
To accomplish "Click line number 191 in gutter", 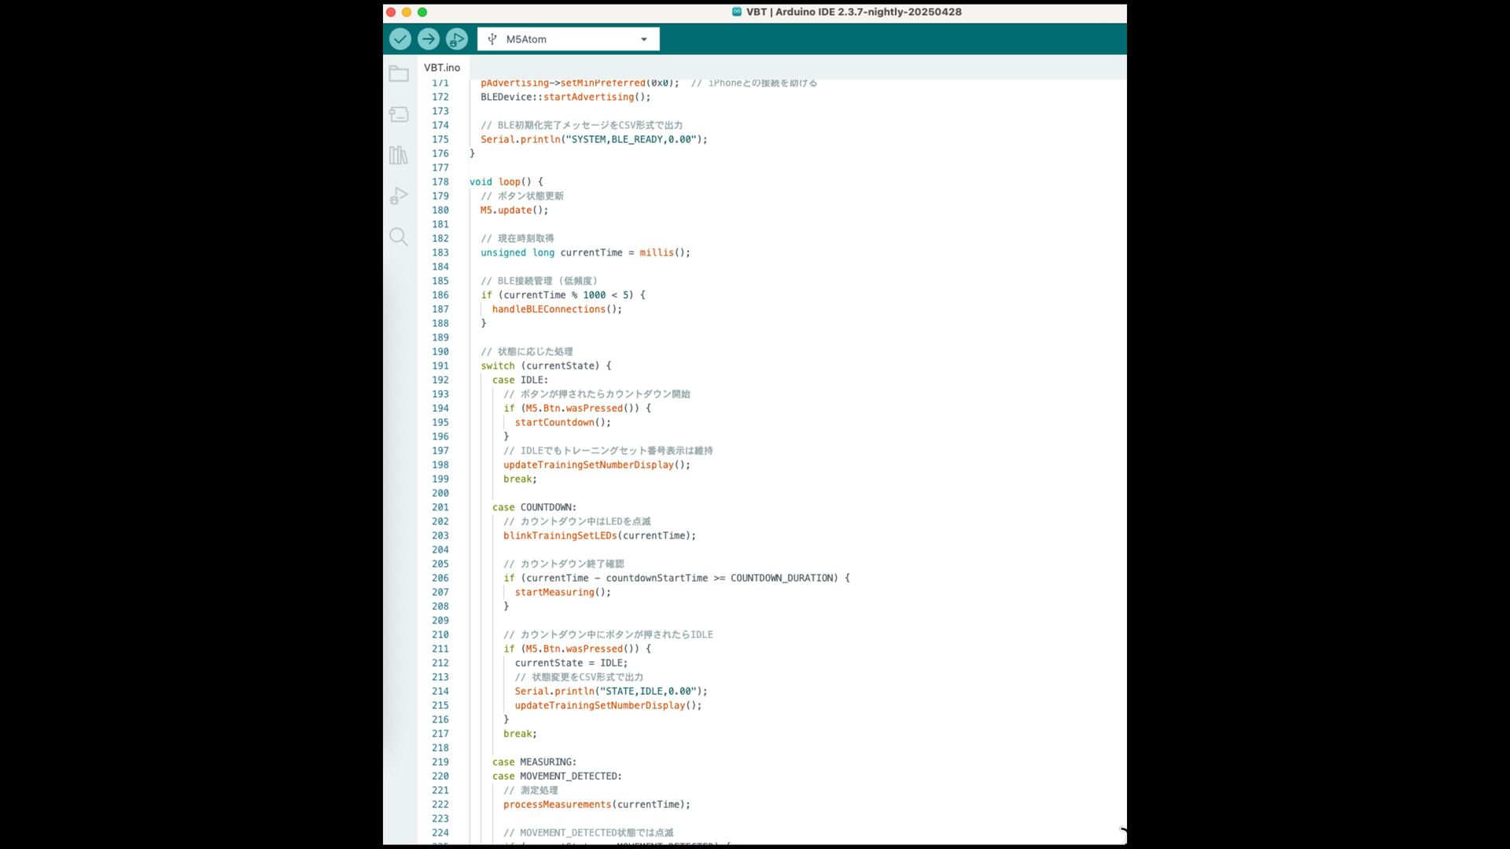I will click(440, 366).
